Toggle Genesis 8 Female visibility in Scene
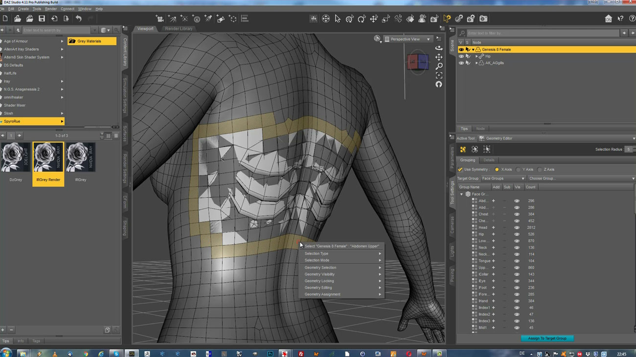The image size is (636, 357). tap(461, 50)
